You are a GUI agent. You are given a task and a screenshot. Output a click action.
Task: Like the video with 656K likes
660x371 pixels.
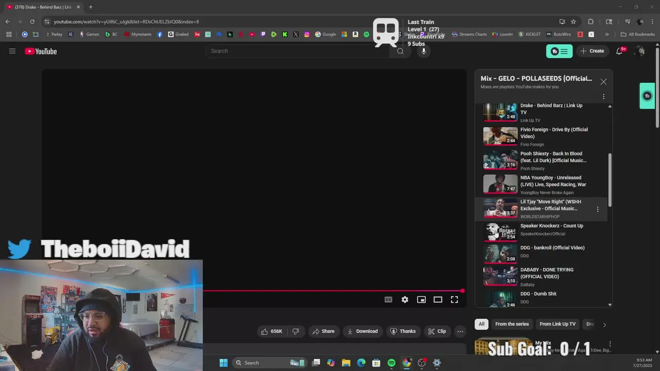pos(272,331)
